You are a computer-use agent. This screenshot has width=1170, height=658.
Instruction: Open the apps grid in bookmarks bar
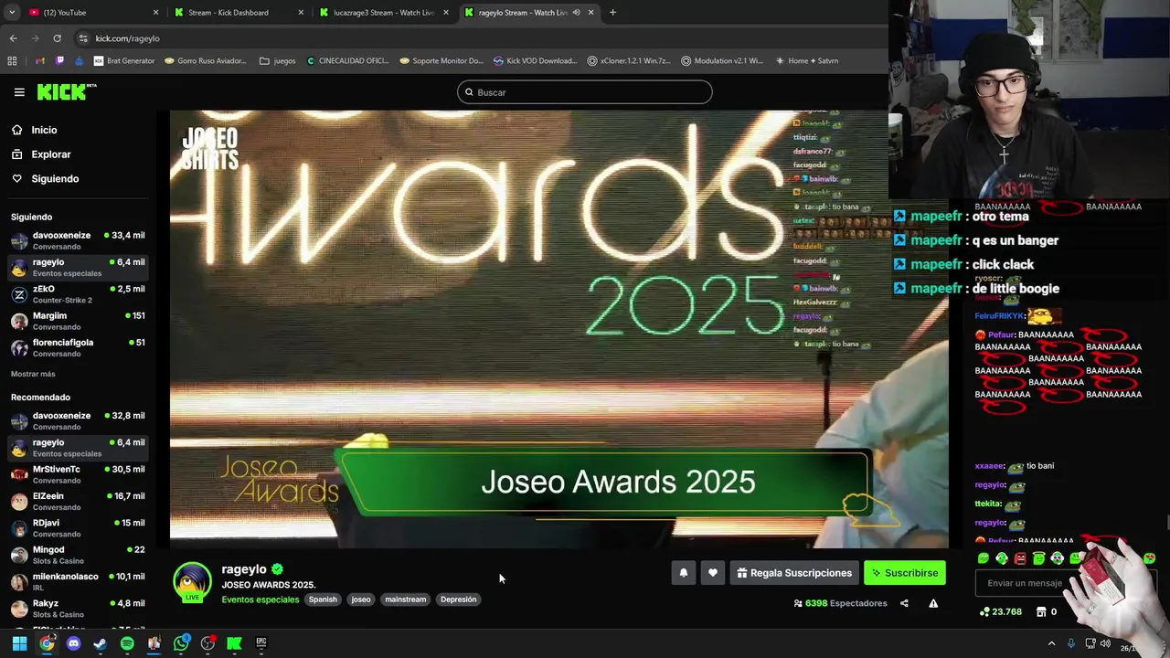[x=12, y=61]
